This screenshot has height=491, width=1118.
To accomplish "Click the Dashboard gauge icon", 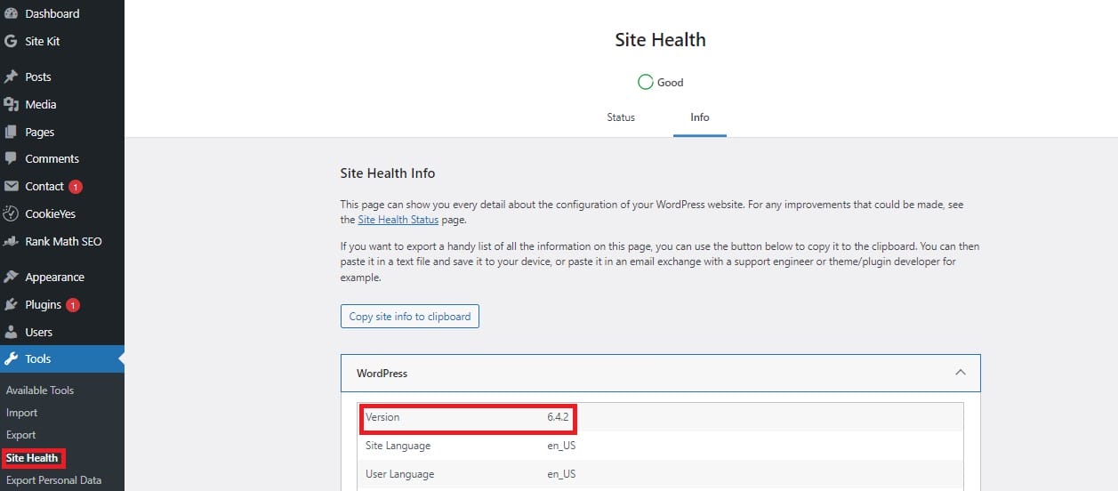I will click(11, 13).
